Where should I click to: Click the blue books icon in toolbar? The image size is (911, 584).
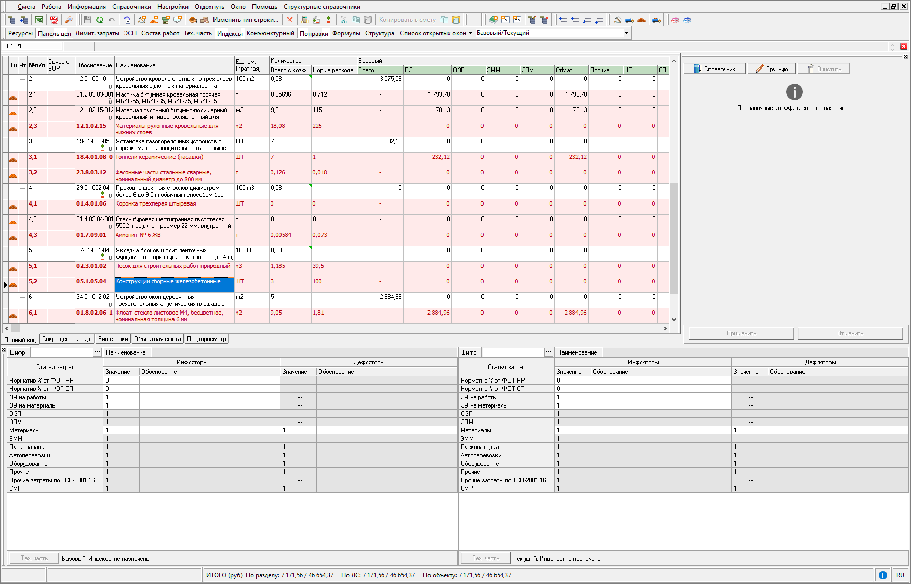tap(687, 20)
